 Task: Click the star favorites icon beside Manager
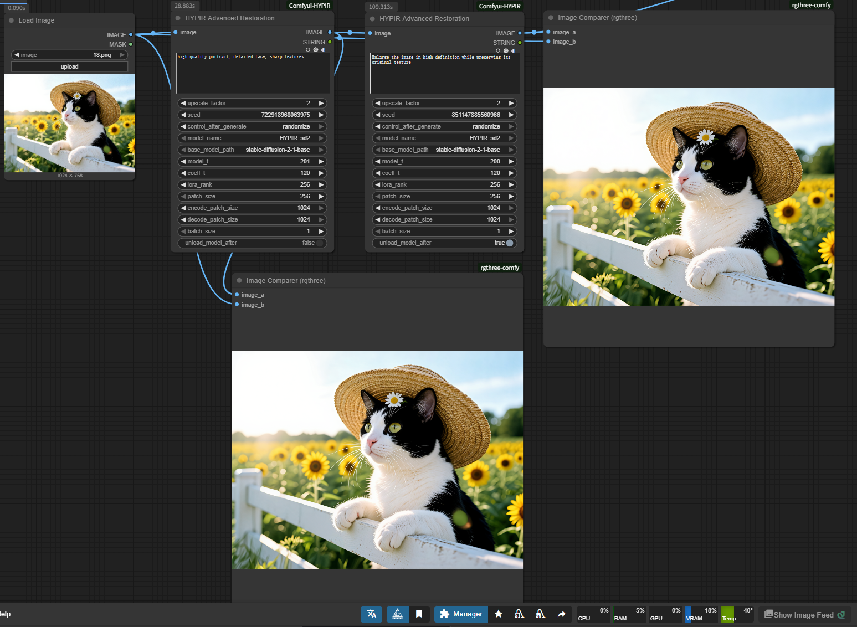pyautogui.click(x=499, y=614)
